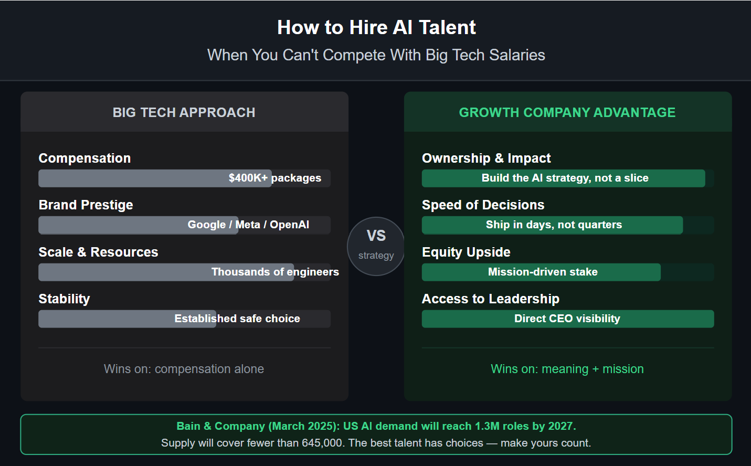
Task: Select the Ownership & Impact label
Action: point(486,158)
